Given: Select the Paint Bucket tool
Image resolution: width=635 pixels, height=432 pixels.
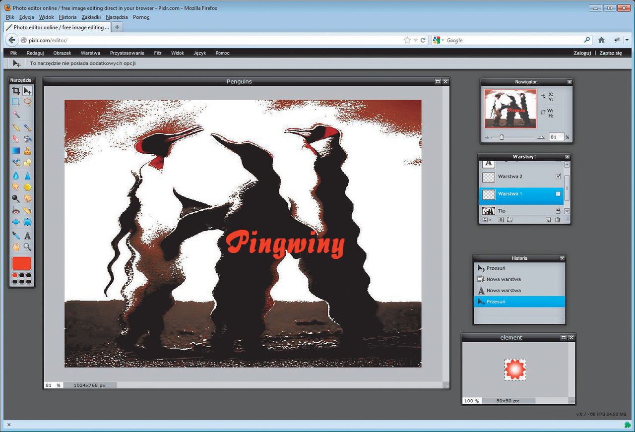Looking at the screenshot, I should pyautogui.click(x=28, y=139).
